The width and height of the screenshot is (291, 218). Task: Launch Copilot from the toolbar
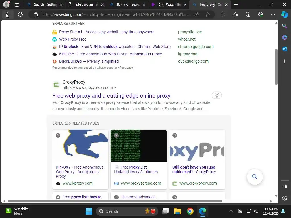[x=284, y=14]
